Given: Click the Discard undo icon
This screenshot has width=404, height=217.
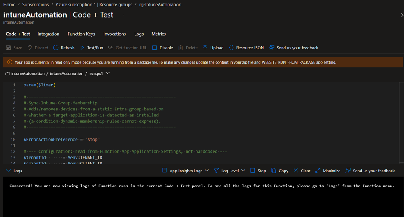Looking at the screenshot, I should pyautogui.click(x=30, y=48).
